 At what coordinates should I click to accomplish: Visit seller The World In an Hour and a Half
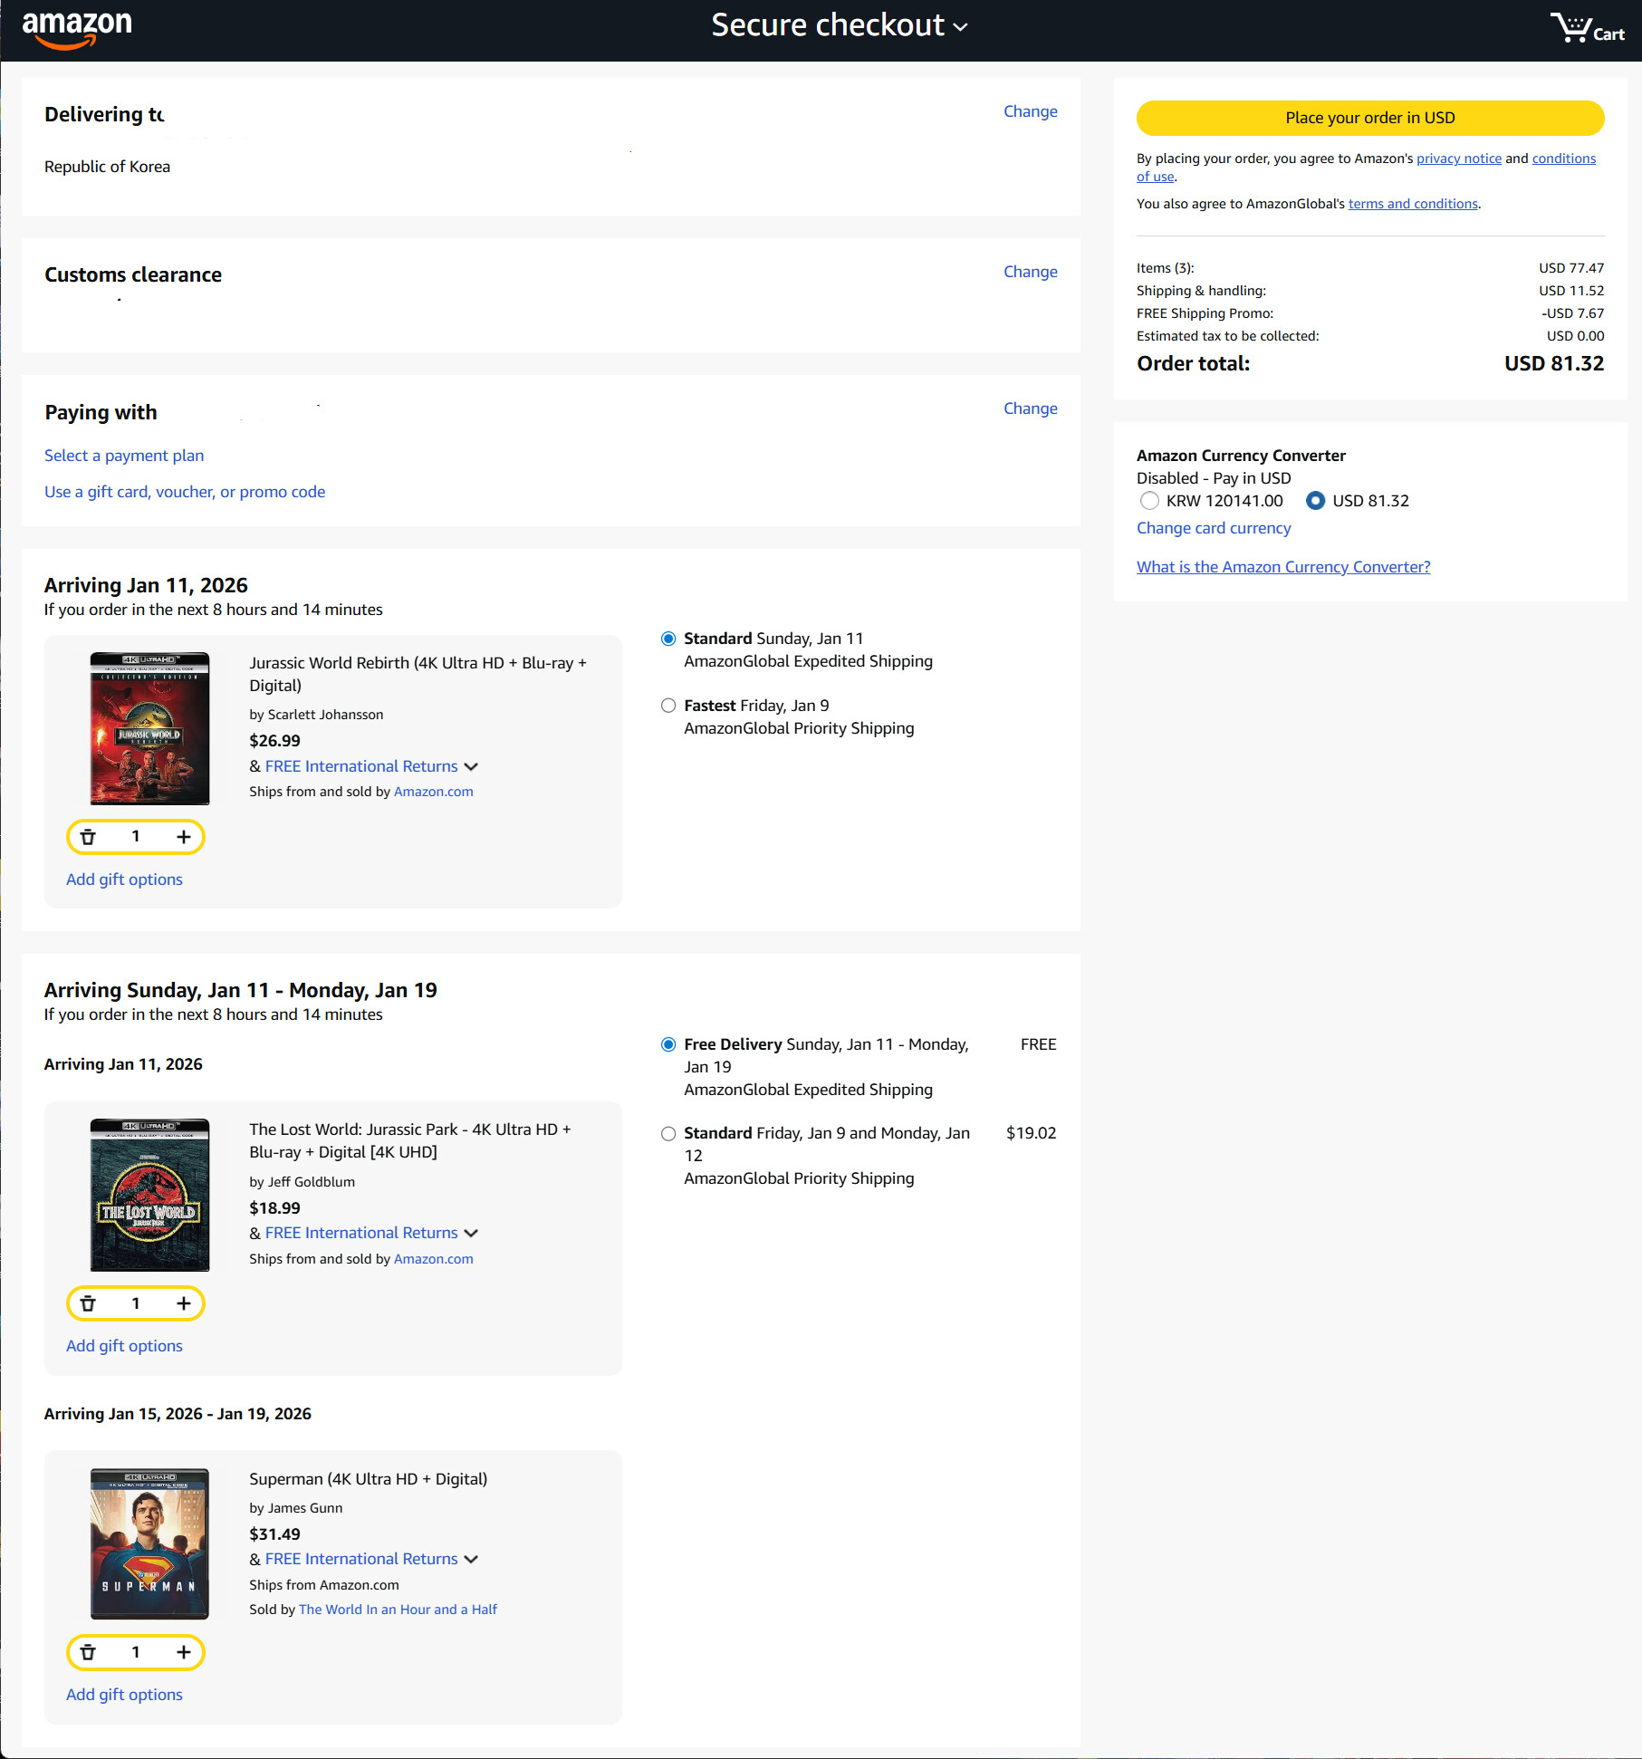398,1610
